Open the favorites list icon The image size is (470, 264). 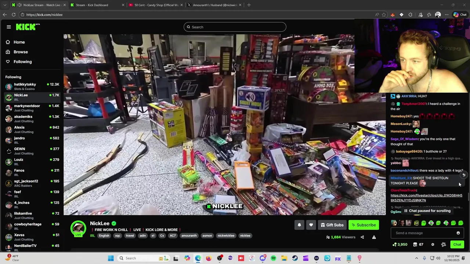click(429, 15)
